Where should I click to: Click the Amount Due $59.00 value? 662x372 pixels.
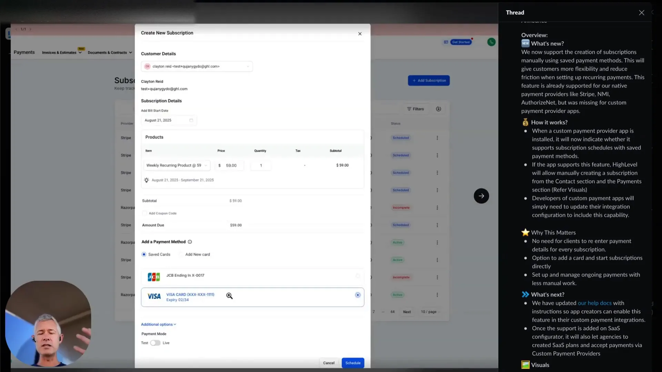tap(236, 225)
